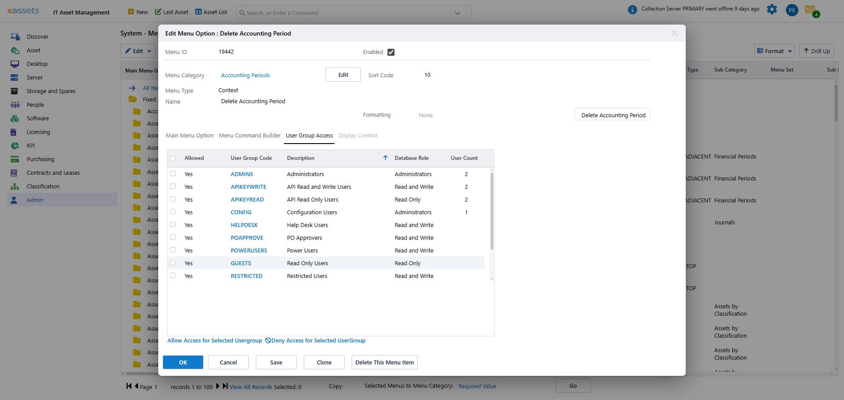Select the Main Menu Option tab
This screenshot has width=844, height=400.
pyautogui.click(x=189, y=136)
